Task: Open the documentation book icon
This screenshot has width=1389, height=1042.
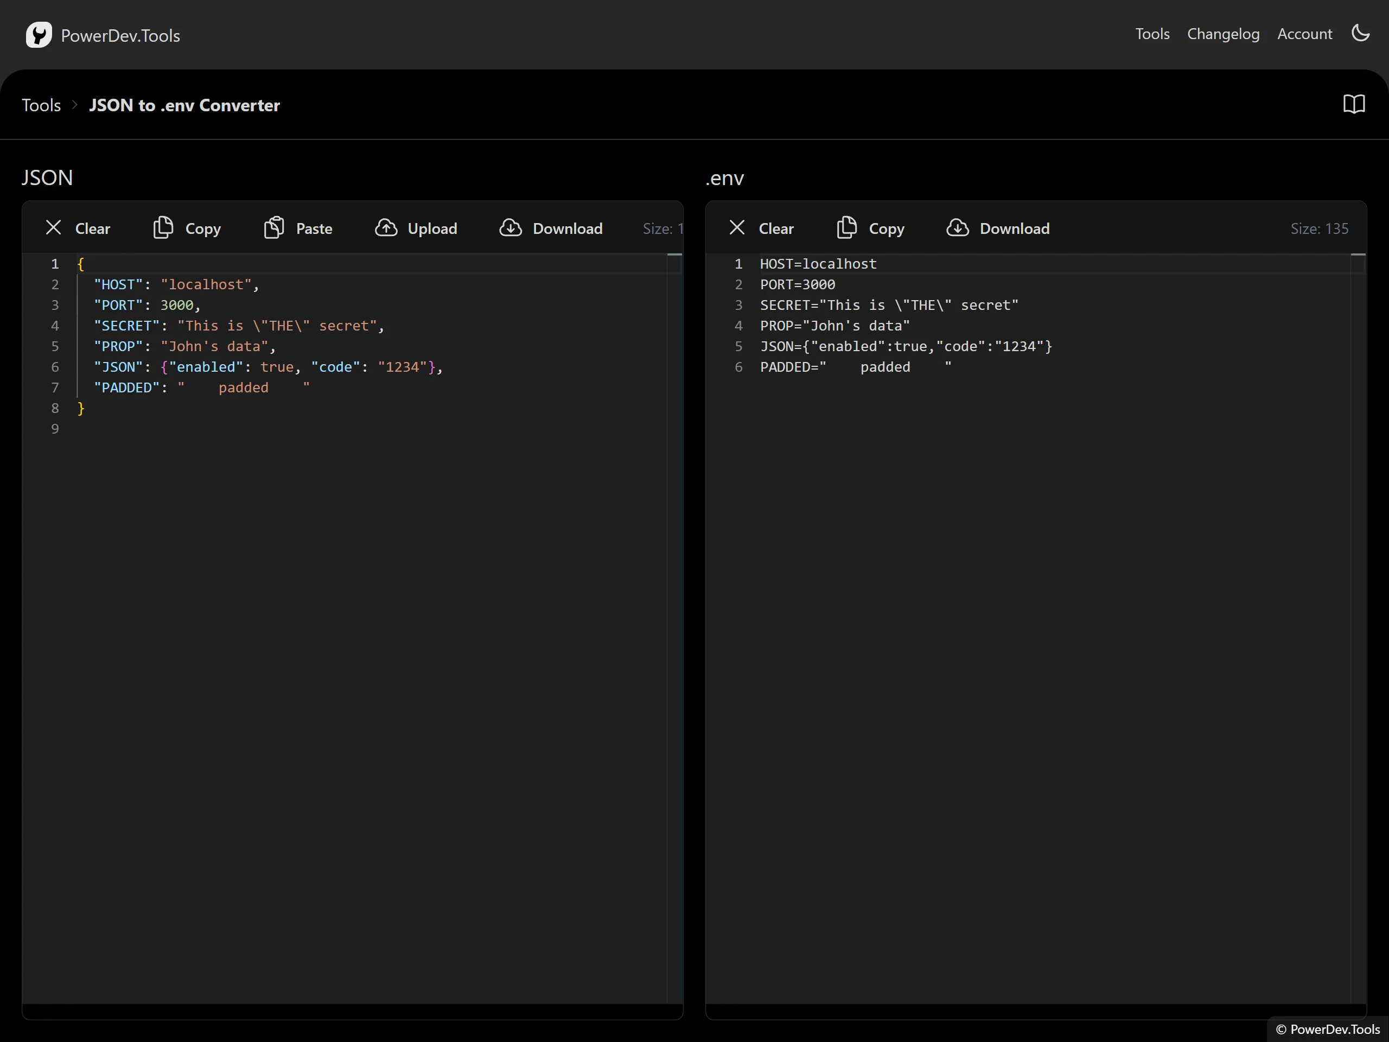Action: [x=1354, y=104]
